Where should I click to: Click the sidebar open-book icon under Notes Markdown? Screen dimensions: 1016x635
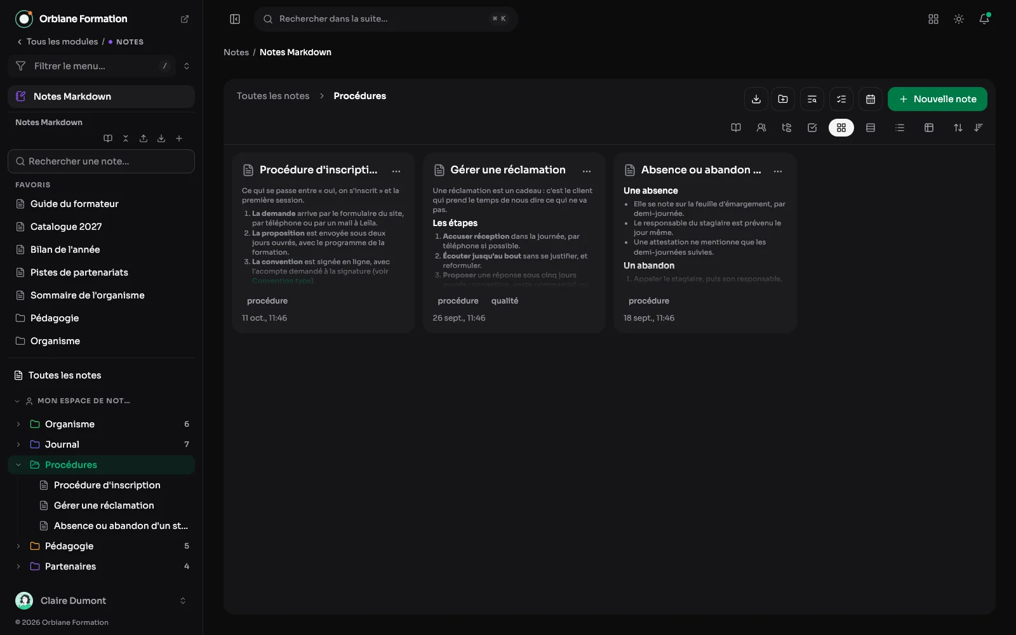pos(108,138)
